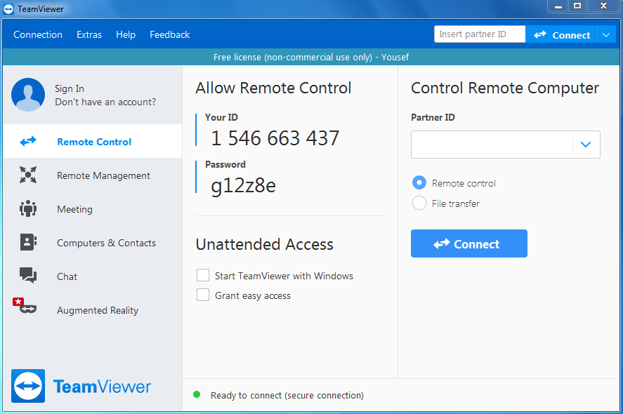Screen dimensions: 623x414
Task: Expand the Partner ID dropdown arrow
Action: tap(586, 145)
